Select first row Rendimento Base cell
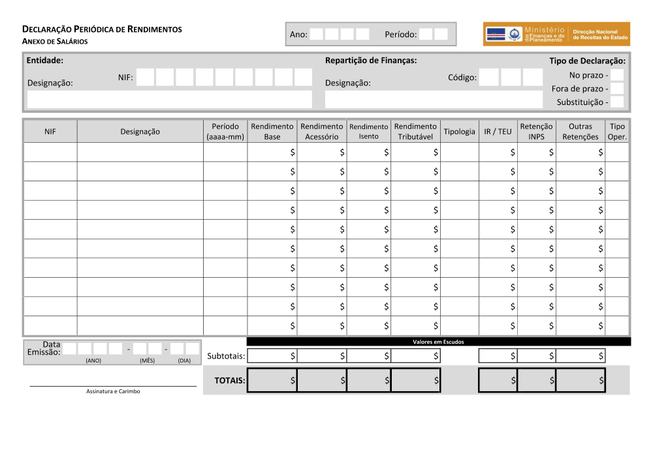The image size is (653, 461). (x=272, y=152)
